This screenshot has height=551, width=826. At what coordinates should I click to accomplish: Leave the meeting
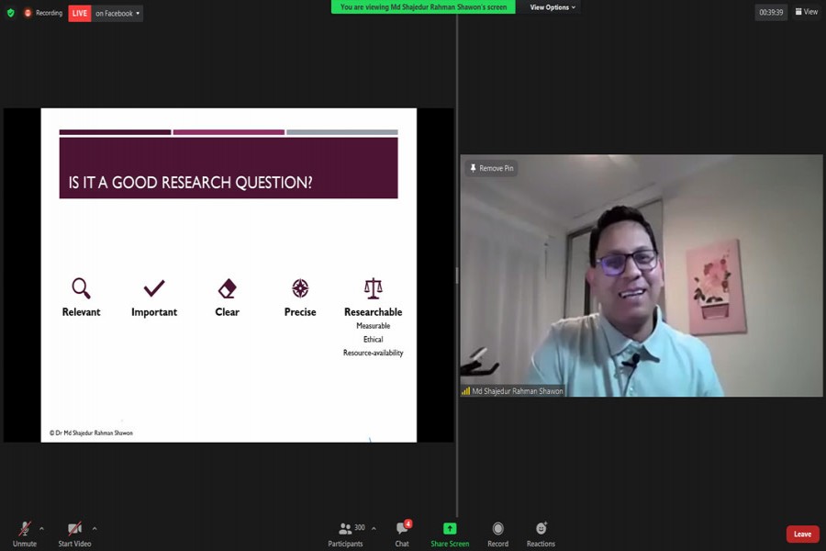pyautogui.click(x=802, y=533)
